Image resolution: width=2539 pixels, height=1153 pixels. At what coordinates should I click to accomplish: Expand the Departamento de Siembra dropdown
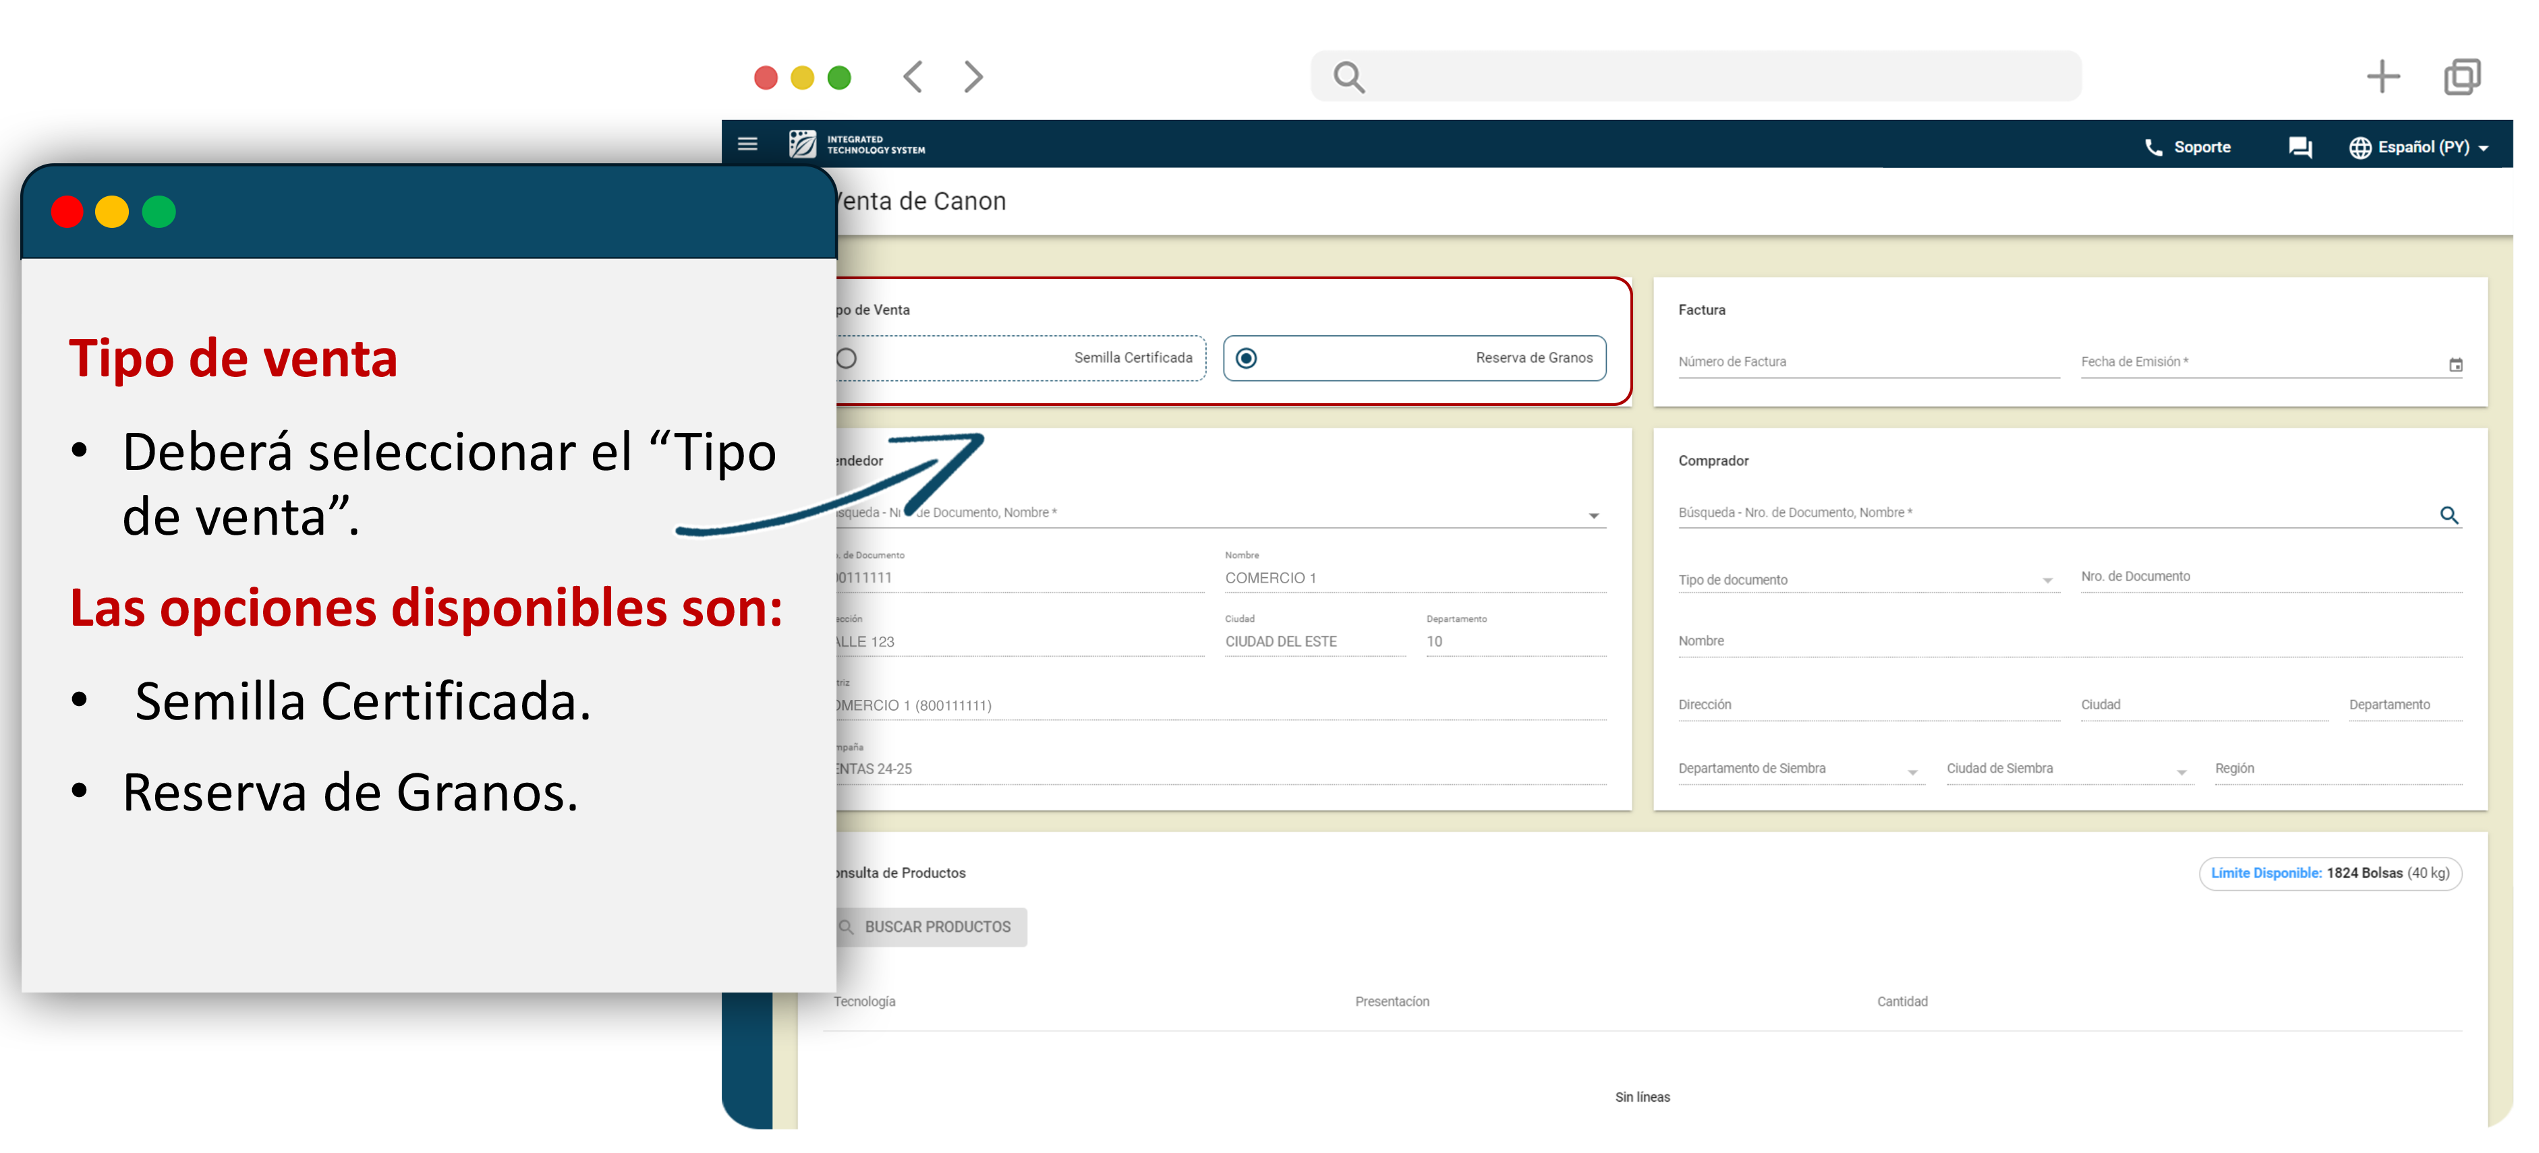(1912, 773)
